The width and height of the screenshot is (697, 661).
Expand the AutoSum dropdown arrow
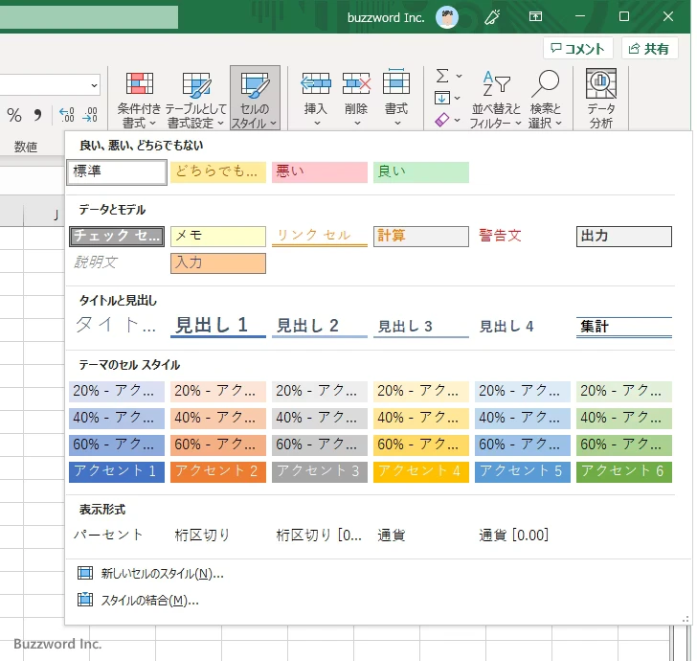click(x=459, y=76)
